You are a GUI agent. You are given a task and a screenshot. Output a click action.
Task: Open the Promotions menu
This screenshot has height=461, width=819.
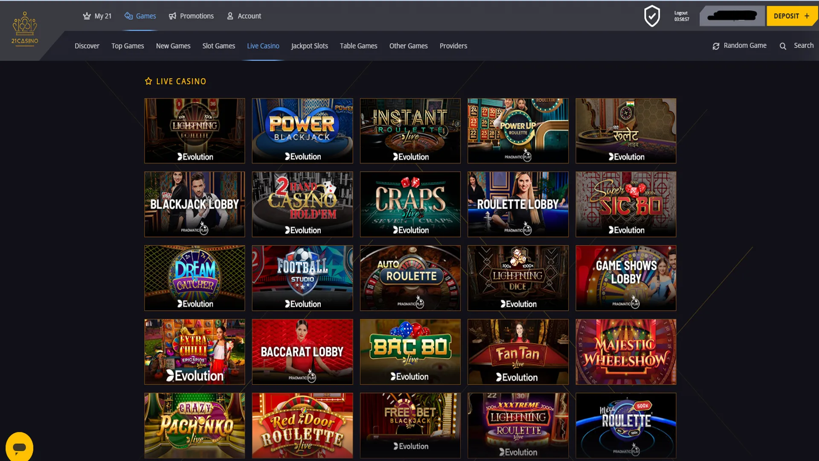[x=191, y=16]
